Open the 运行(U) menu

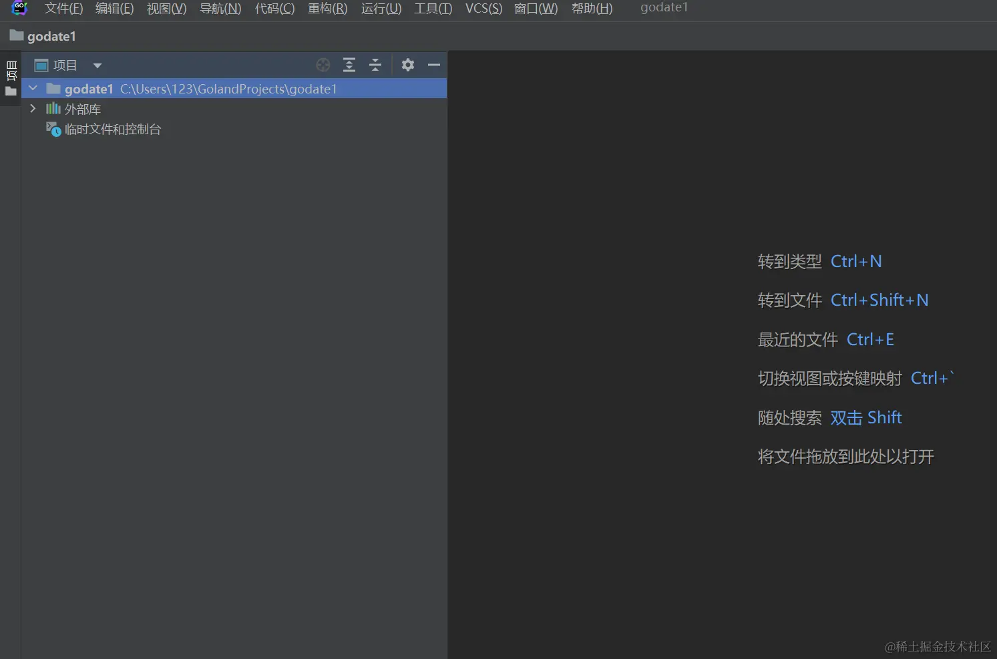coord(381,9)
